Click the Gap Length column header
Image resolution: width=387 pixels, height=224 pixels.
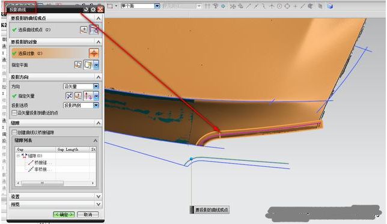[73, 150]
